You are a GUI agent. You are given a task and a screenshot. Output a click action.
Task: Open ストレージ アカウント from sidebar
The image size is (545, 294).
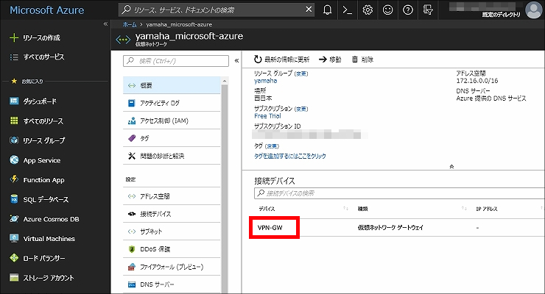(42, 278)
